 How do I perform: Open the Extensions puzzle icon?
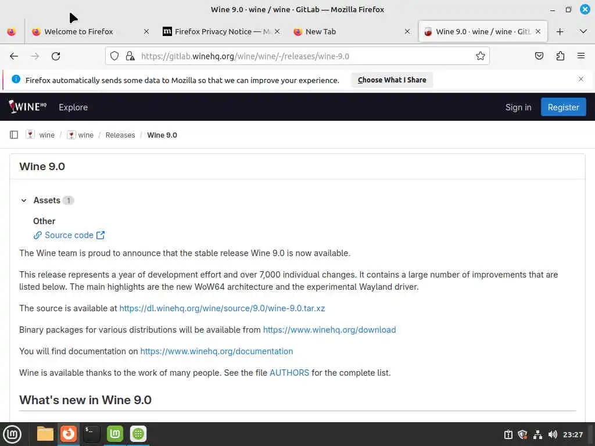coord(560,56)
